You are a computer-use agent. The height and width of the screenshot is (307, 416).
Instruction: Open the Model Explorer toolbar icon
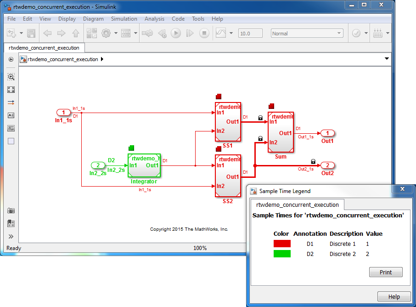(126, 33)
